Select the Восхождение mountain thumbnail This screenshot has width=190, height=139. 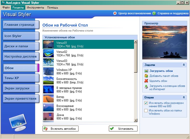tap(48, 107)
